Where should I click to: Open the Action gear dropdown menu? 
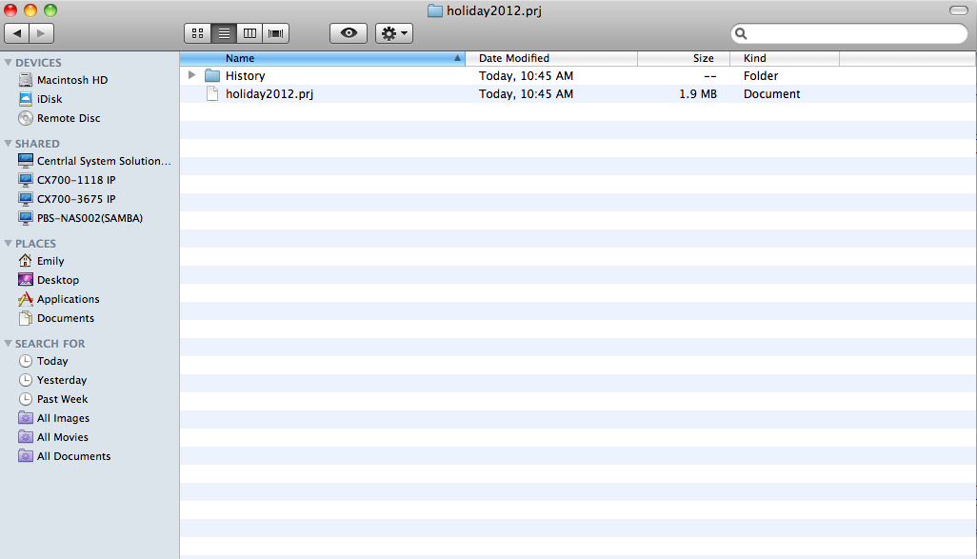(394, 33)
